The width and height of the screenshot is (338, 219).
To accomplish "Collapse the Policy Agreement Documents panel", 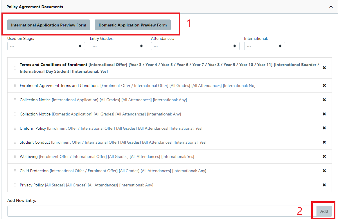I will 331,6.
